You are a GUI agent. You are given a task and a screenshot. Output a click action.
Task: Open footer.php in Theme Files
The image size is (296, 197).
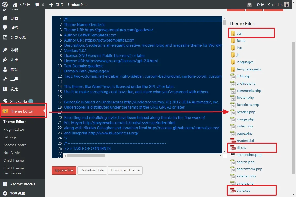click(245, 98)
